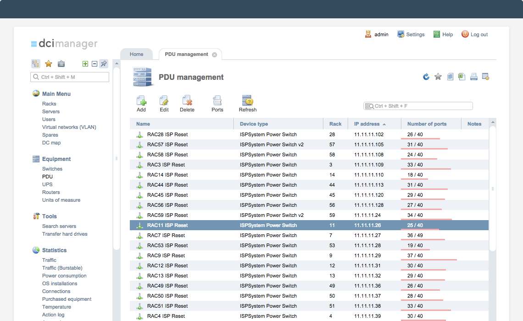Open Switches under Equipment
Screen dimensions: 523x321
[x=52, y=169]
